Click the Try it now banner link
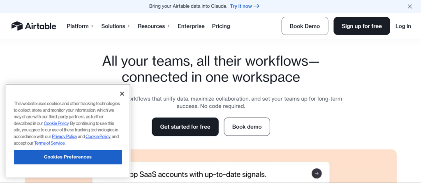This screenshot has width=421, height=183. pyautogui.click(x=245, y=6)
